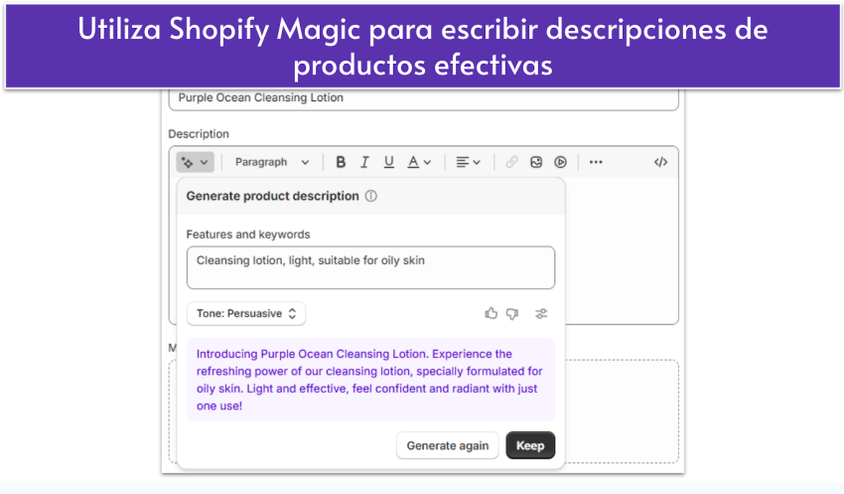Viewport: 844px width, 494px height.
Task: Open the text alignment dropdown
Action: coord(468,162)
